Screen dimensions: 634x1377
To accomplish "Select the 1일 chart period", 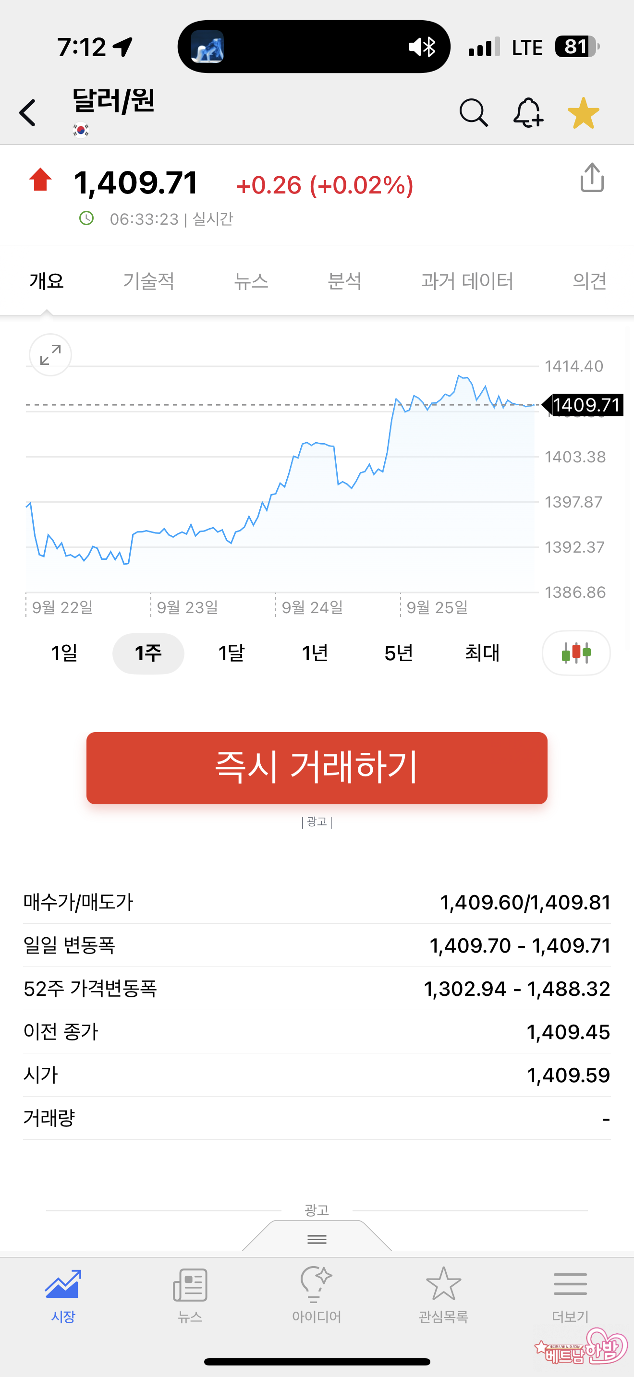I will coord(64,652).
